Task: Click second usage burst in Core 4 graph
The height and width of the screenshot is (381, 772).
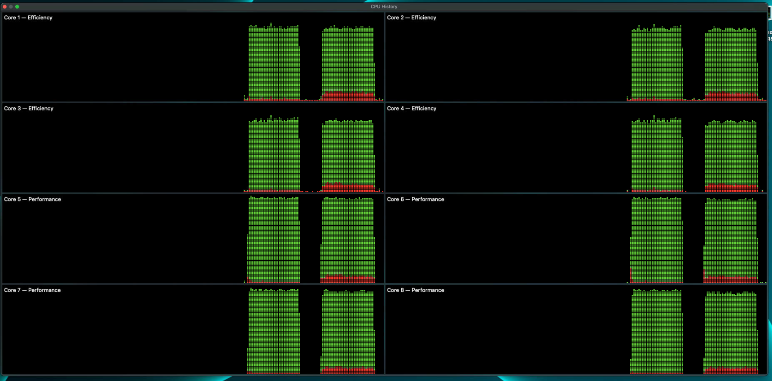Action: click(x=731, y=156)
